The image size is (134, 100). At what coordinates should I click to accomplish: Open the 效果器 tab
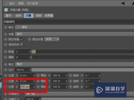tap(49, 16)
